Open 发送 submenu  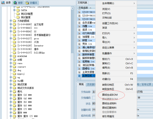point(105,28)
